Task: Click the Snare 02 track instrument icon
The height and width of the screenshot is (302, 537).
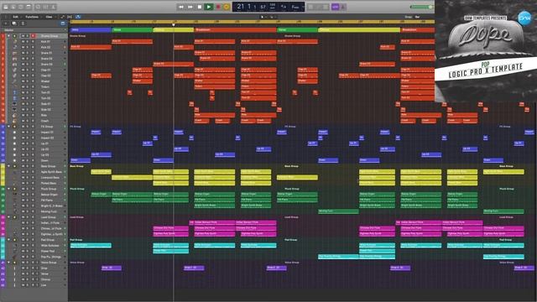Action: point(15,59)
